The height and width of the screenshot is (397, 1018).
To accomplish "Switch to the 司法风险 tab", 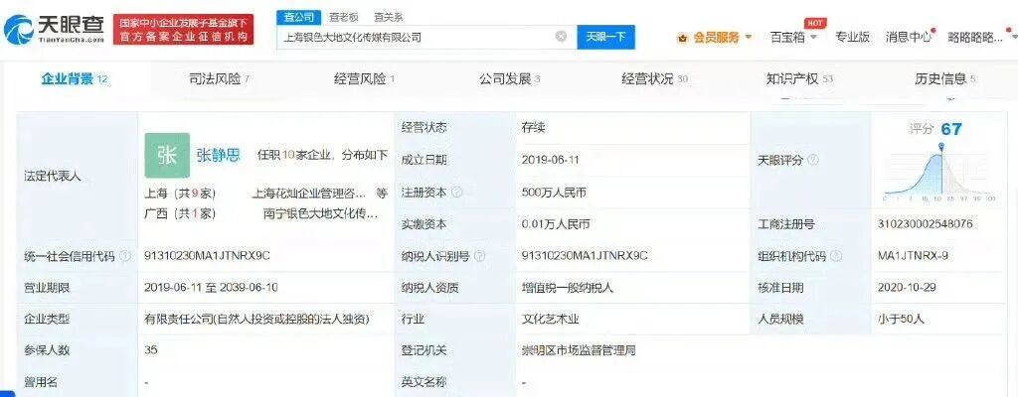I will pos(219,79).
